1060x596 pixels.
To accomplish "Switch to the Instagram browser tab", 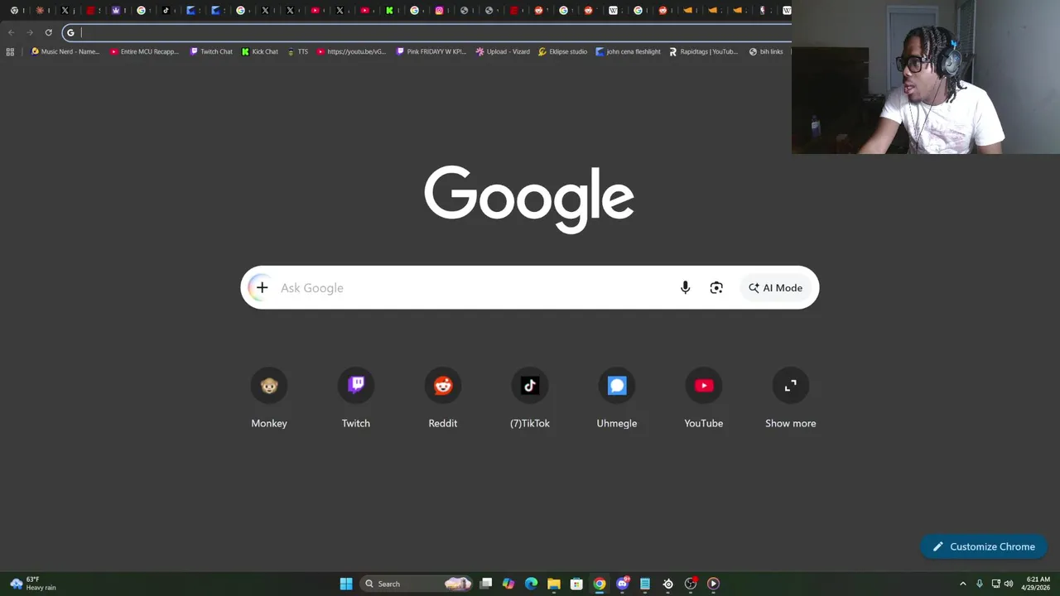I will 440,11.
